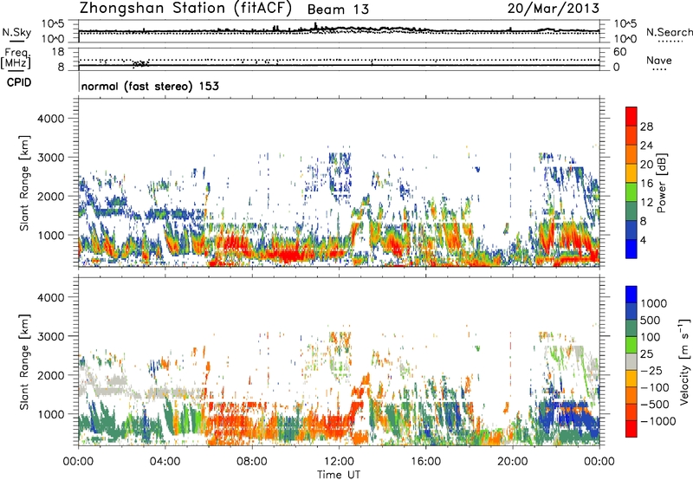Click the Velocity [m s-1] color bar title
This screenshot has width=693, height=480.
(684, 361)
